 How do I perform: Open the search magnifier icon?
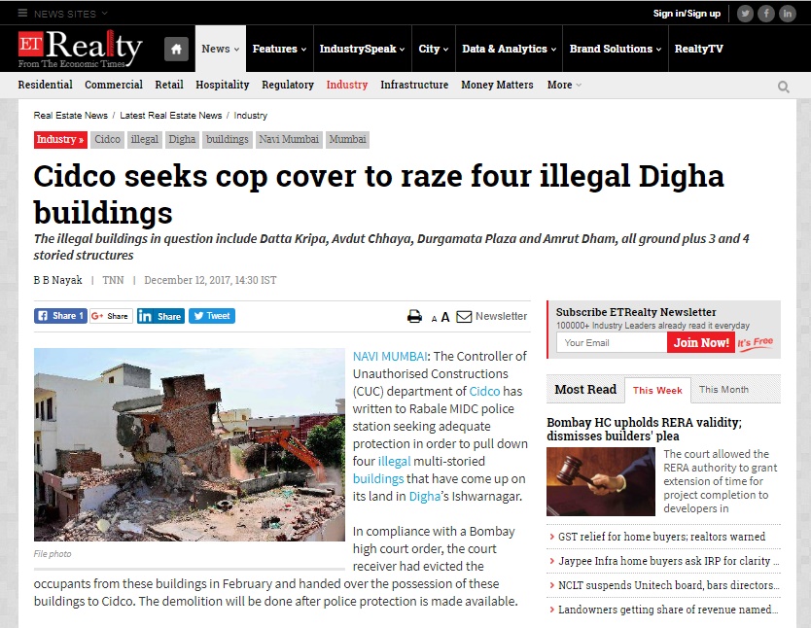click(784, 87)
